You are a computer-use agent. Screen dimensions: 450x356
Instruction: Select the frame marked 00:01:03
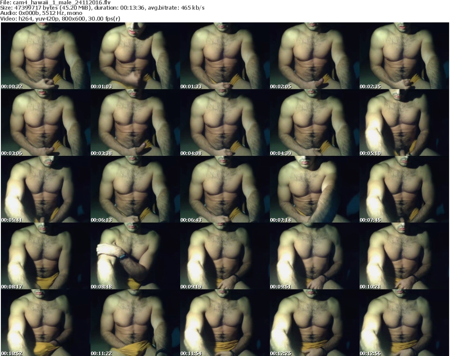click(x=135, y=56)
